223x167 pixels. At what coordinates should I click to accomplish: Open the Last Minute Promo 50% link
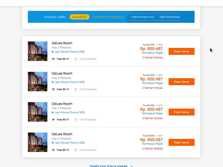coord(70,51)
